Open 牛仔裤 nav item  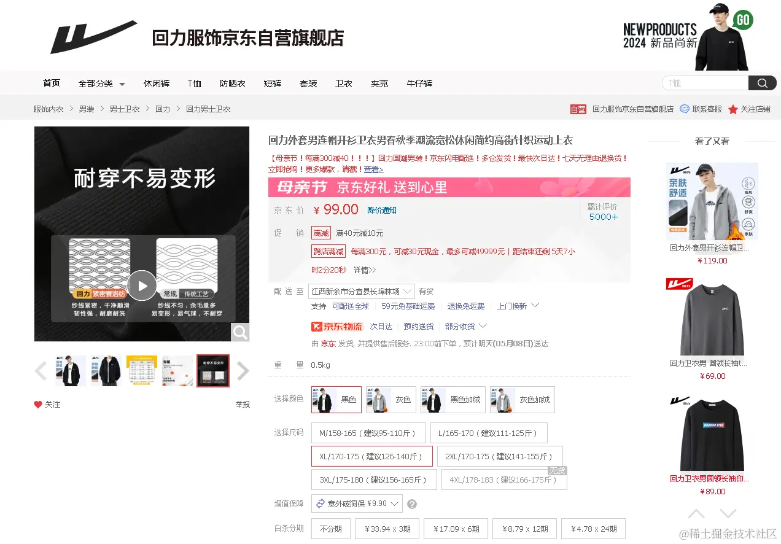(x=420, y=84)
